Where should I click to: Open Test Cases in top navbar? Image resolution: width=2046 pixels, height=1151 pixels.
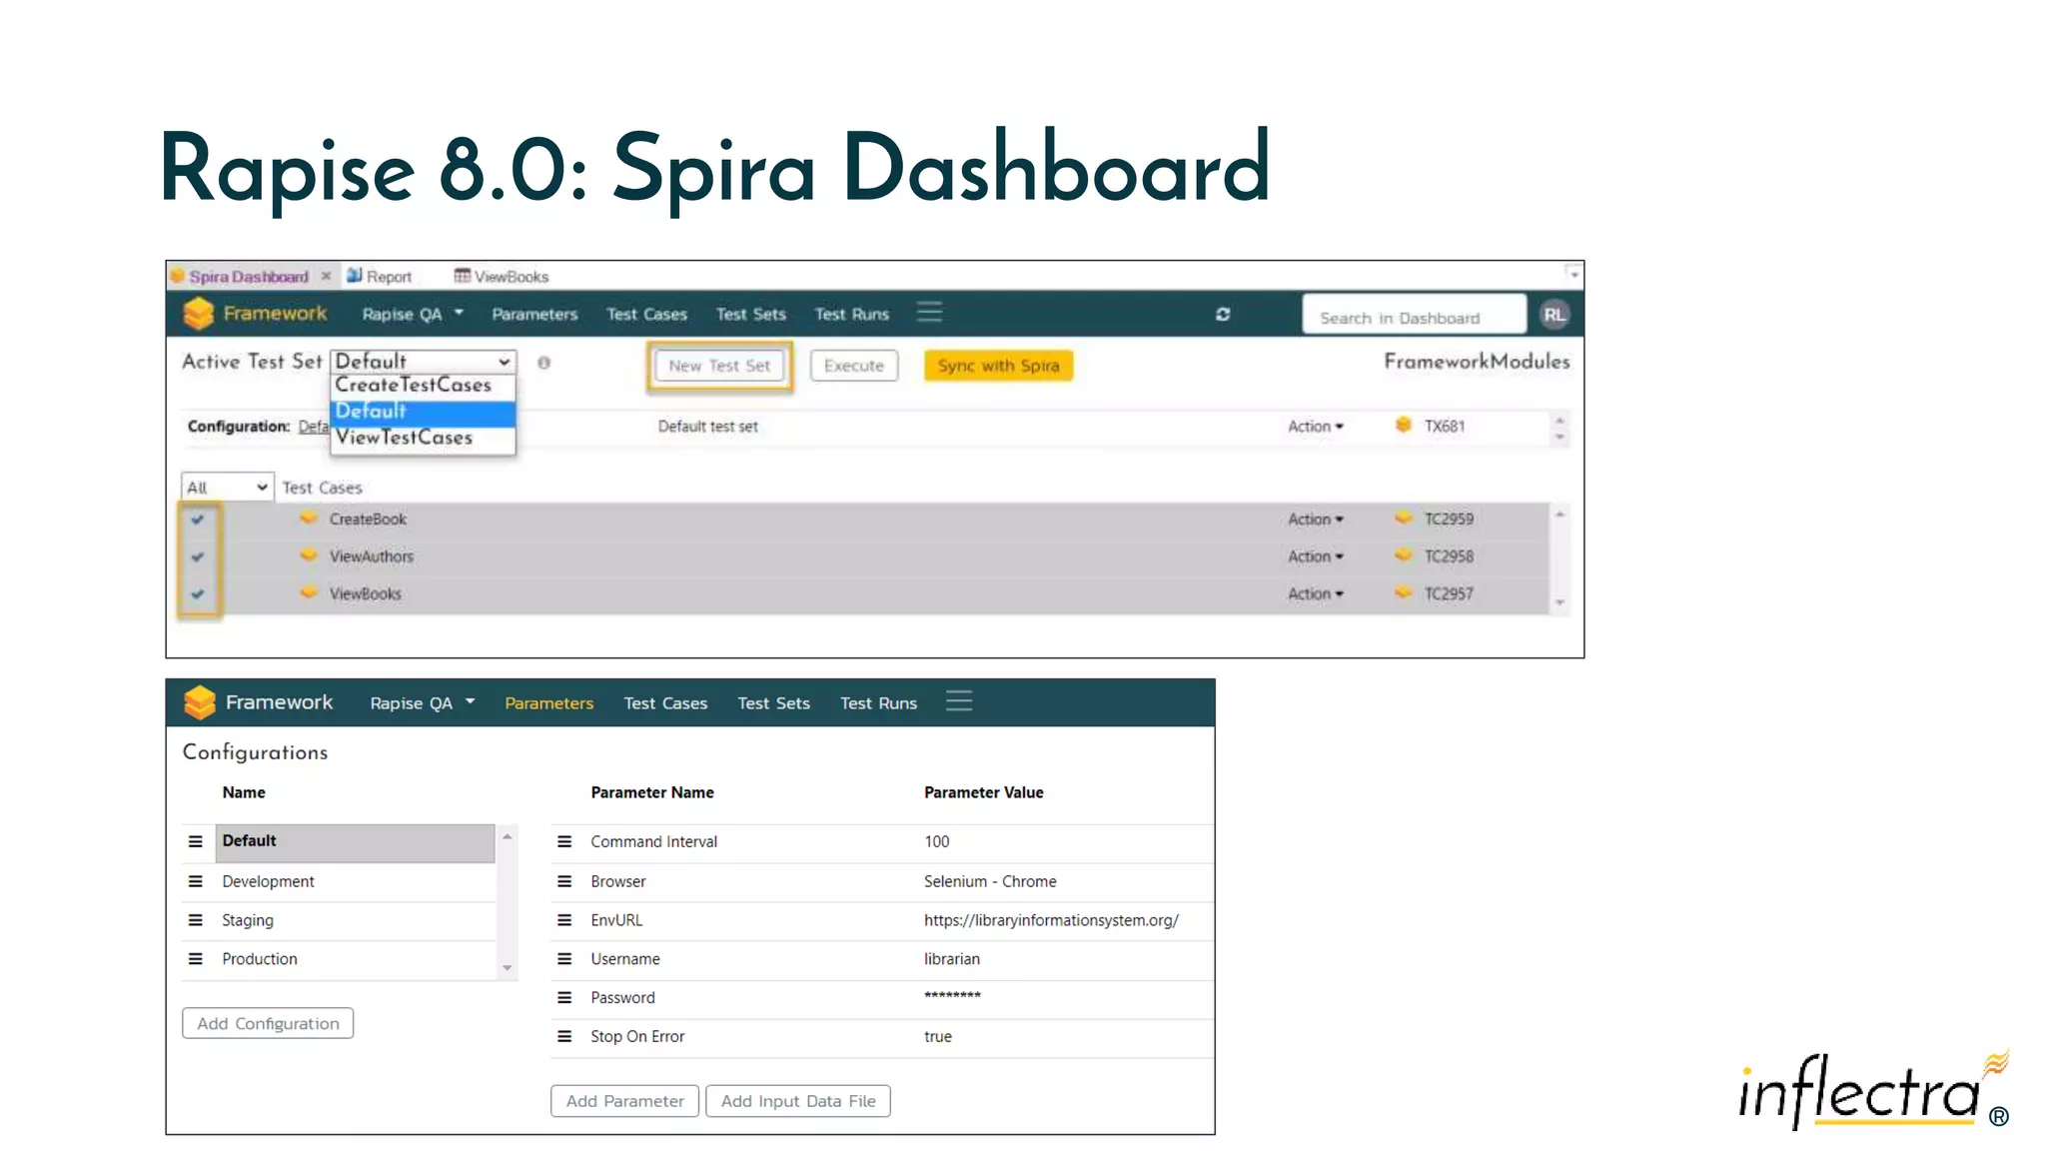pyautogui.click(x=646, y=314)
